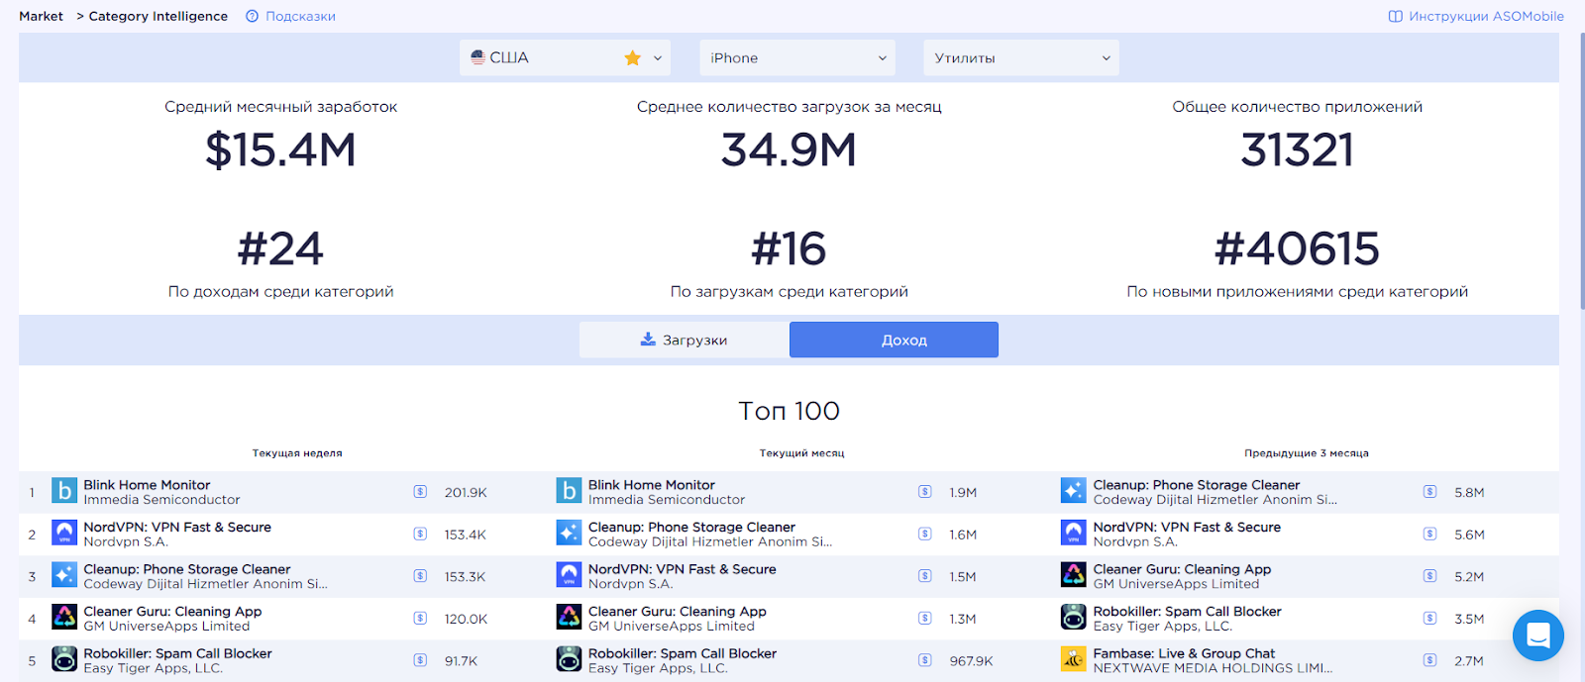Click NordVPN icon in current month column
The image size is (1585, 682).
point(569,575)
